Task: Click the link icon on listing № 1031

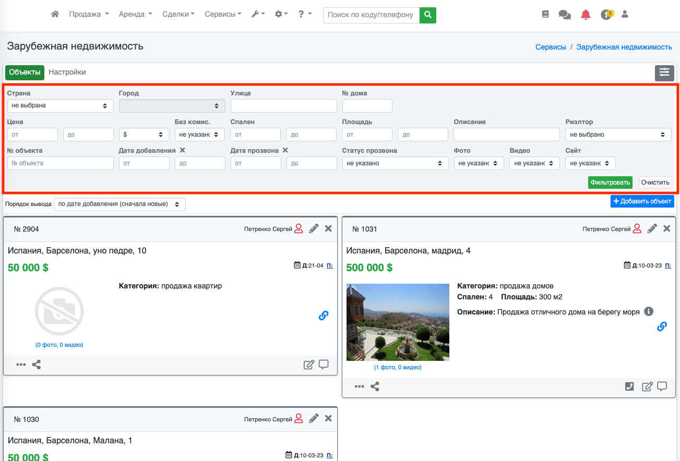Action: (x=662, y=326)
